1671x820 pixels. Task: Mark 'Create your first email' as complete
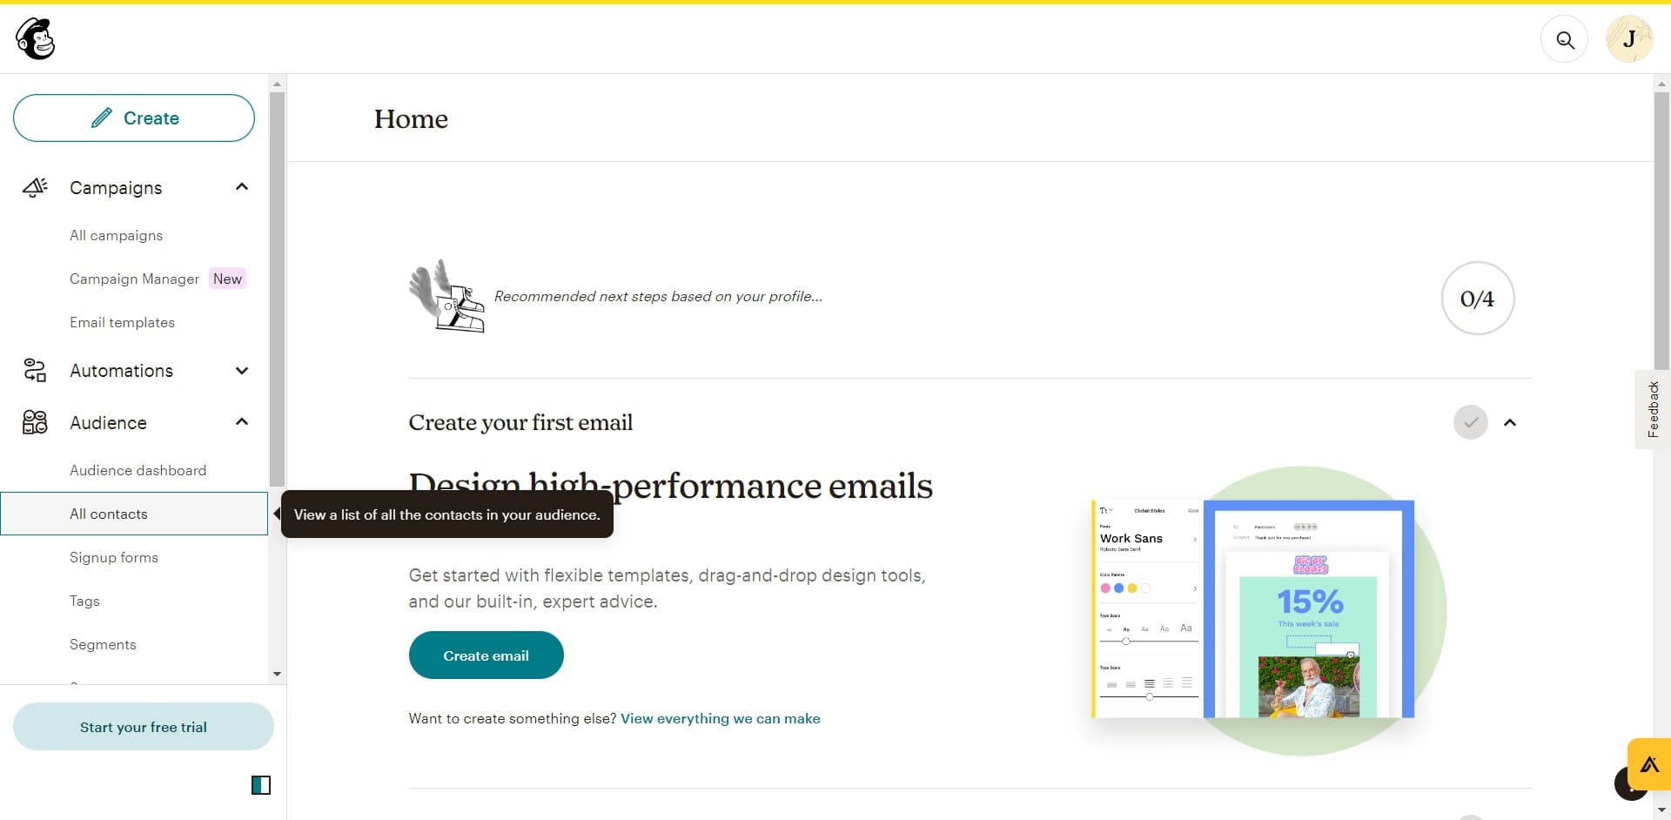1470,422
